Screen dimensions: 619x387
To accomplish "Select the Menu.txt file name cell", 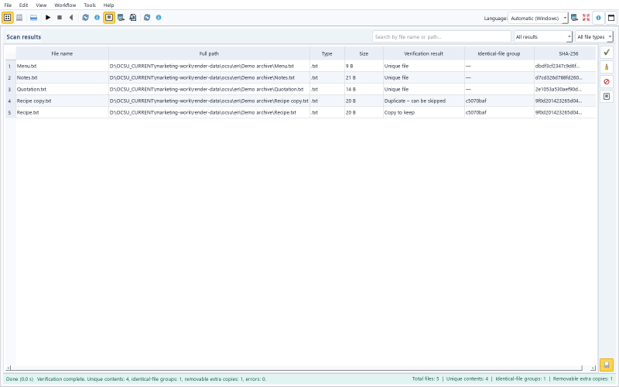I will click(x=62, y=66).
